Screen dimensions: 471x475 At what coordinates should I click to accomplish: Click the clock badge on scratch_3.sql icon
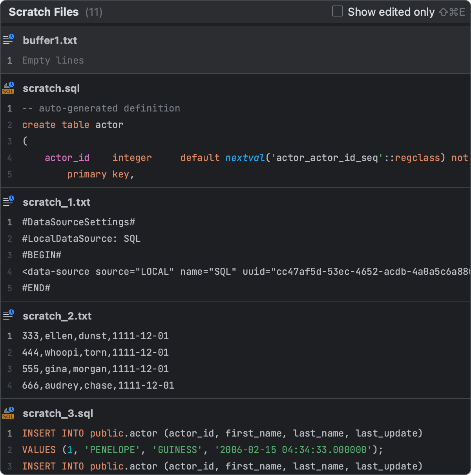point(12,409)
